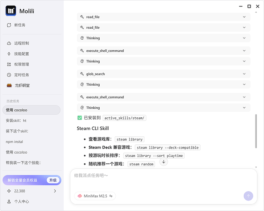Click the chat vertical scrollbar thumb
264x211 pixels.
(x=256, y=131)
